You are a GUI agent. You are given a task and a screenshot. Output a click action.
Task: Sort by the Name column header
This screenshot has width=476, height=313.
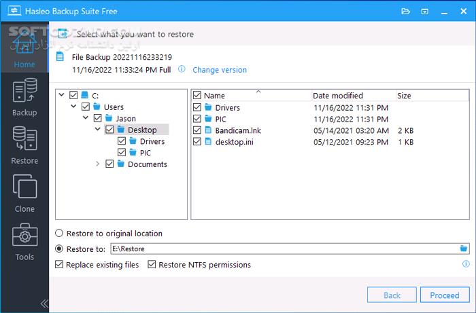pos(214,96)
